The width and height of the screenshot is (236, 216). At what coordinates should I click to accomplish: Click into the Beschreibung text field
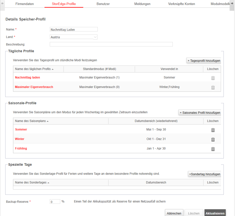[x=111, y=44]
